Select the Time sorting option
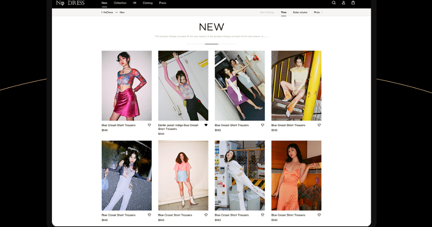This screenshot has height=227, width=432. tap(283, 13)
